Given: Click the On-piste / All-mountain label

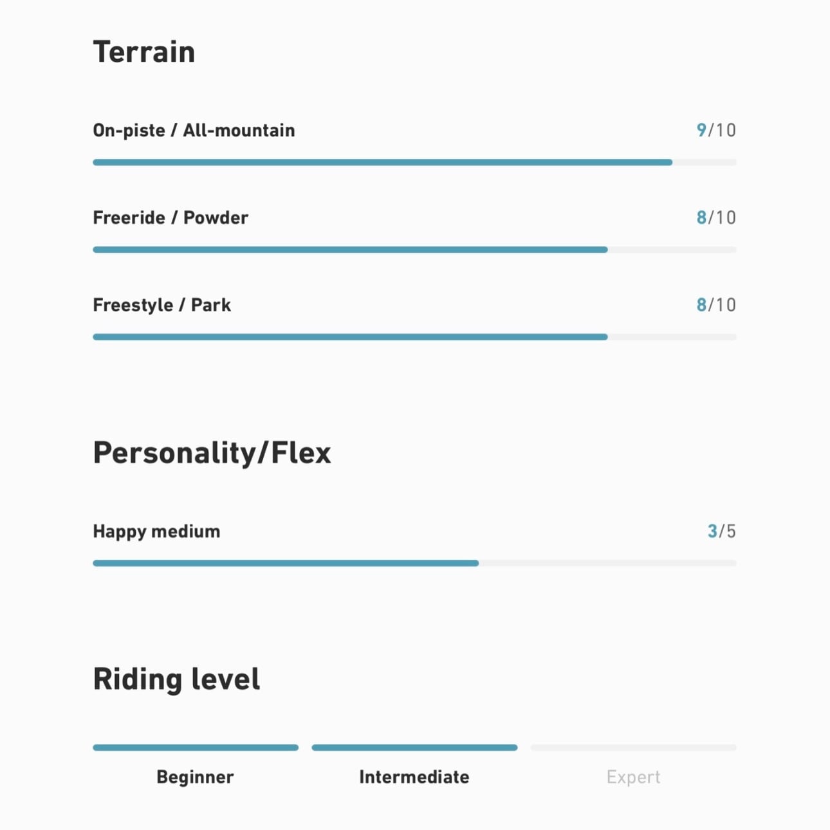Looking at the screenshot, I should (194, 131).
